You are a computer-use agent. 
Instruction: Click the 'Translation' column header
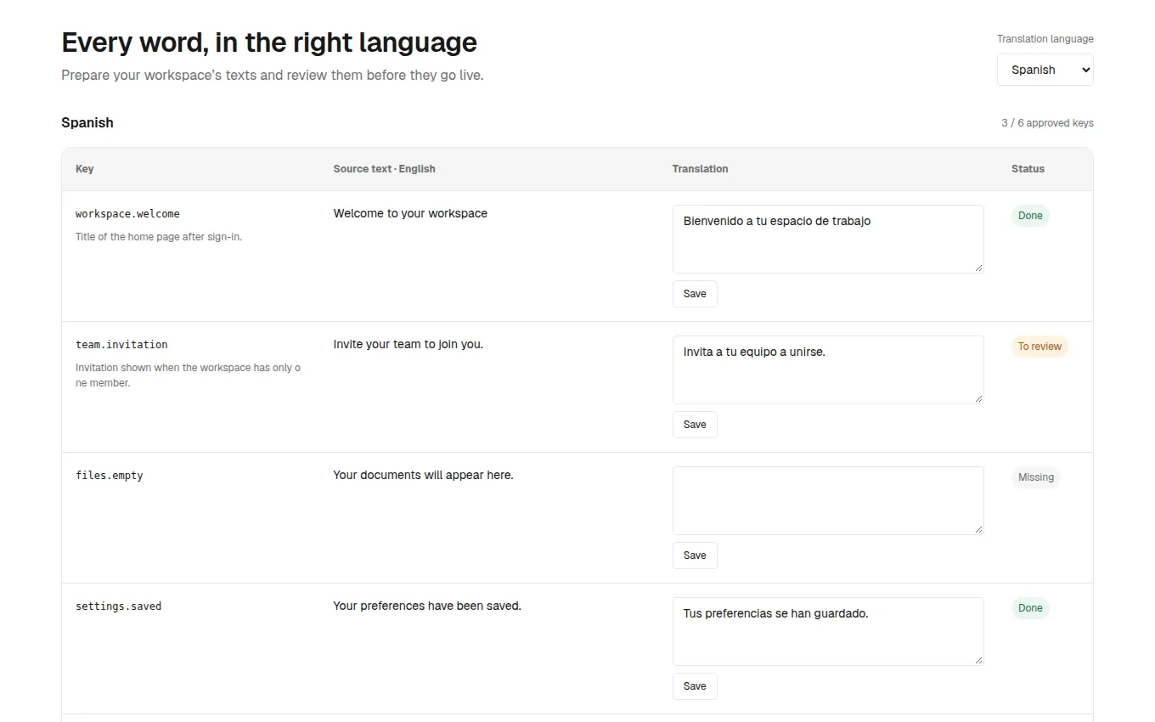(x=700, y=169)
